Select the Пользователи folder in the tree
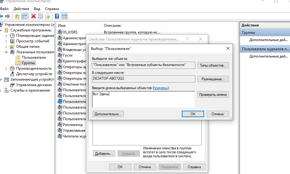 34,57
